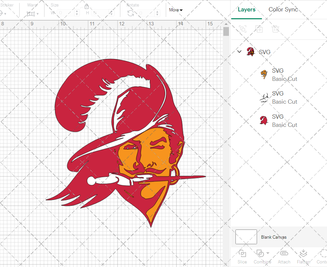
Task: Click the Blank Canvas color swatch
Action: 246,237
